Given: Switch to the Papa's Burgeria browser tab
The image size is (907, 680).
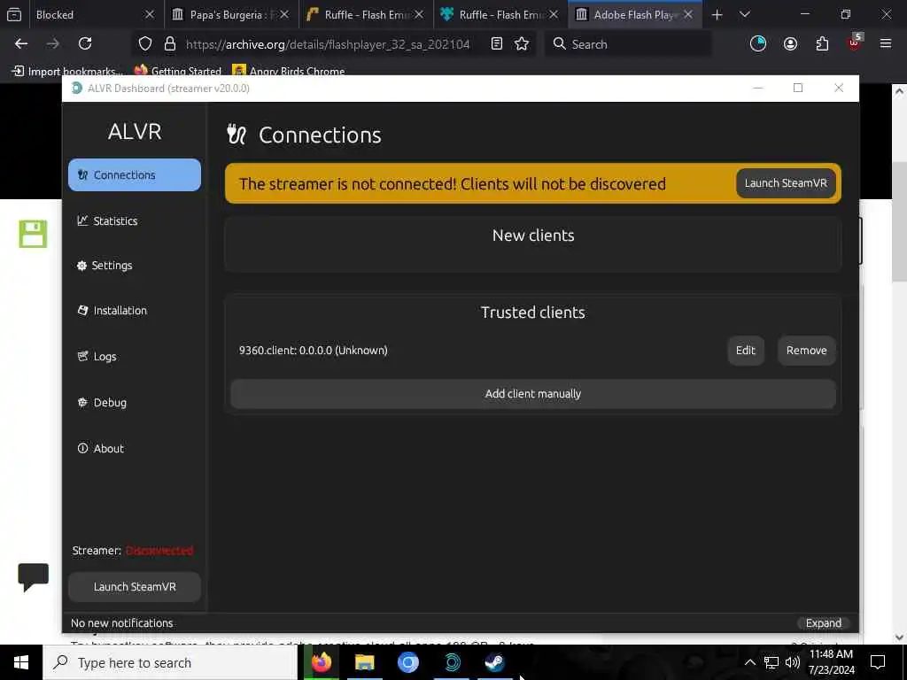Looking at the screenshot, I should (x=231, y=14).
